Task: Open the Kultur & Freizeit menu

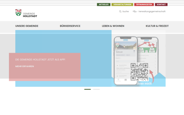Action: [x=157, y=26]
